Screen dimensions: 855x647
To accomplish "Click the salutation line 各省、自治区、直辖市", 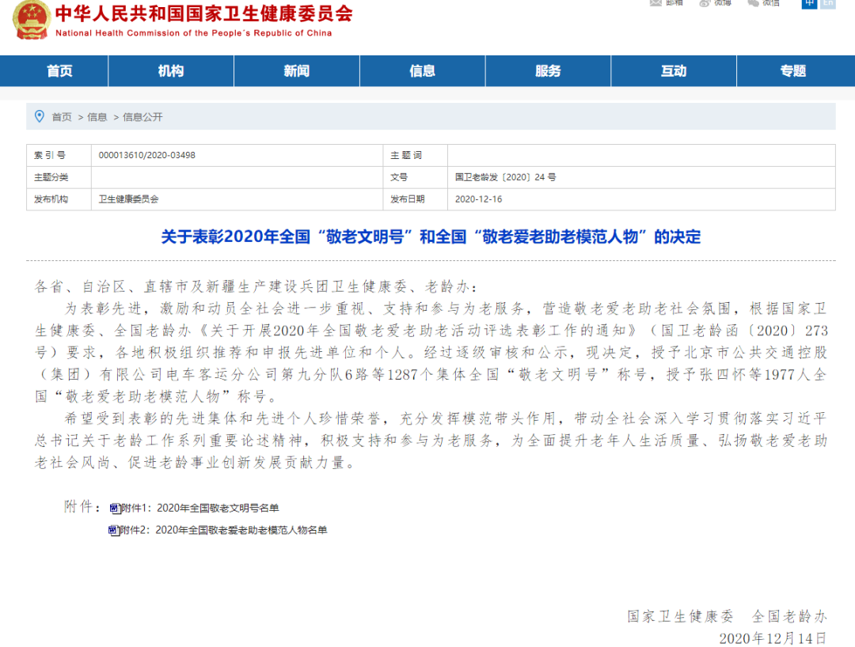I will (256, 286).
